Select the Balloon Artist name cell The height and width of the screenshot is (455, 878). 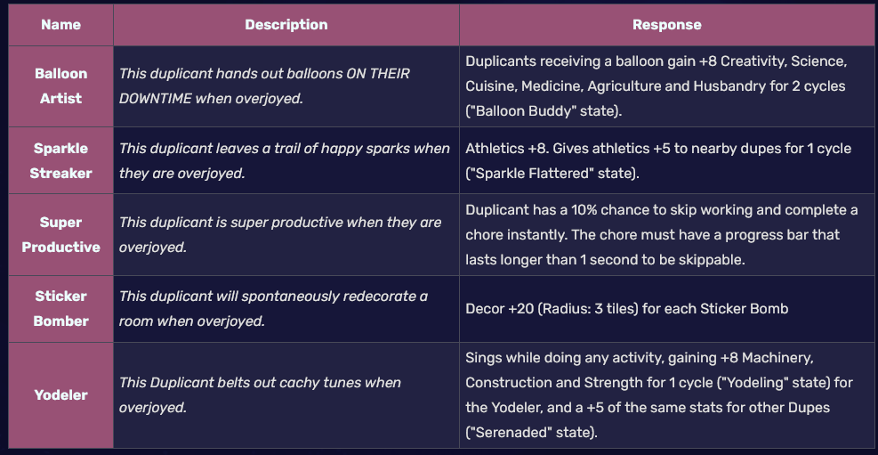coord(60,86)
